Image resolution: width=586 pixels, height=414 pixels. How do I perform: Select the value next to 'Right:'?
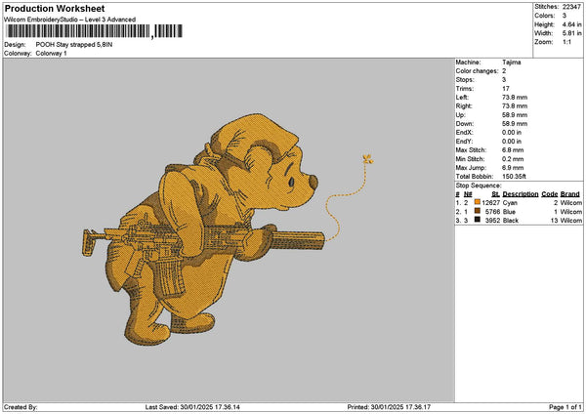[515, 106]
